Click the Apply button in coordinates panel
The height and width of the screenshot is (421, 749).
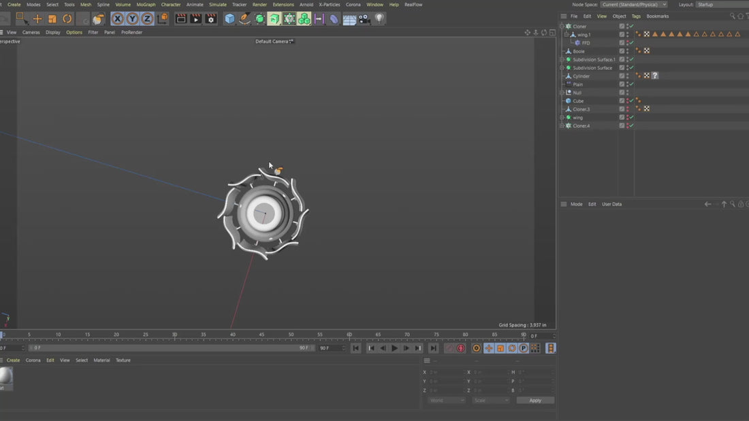pyautogui.click(x=535, y=401)
